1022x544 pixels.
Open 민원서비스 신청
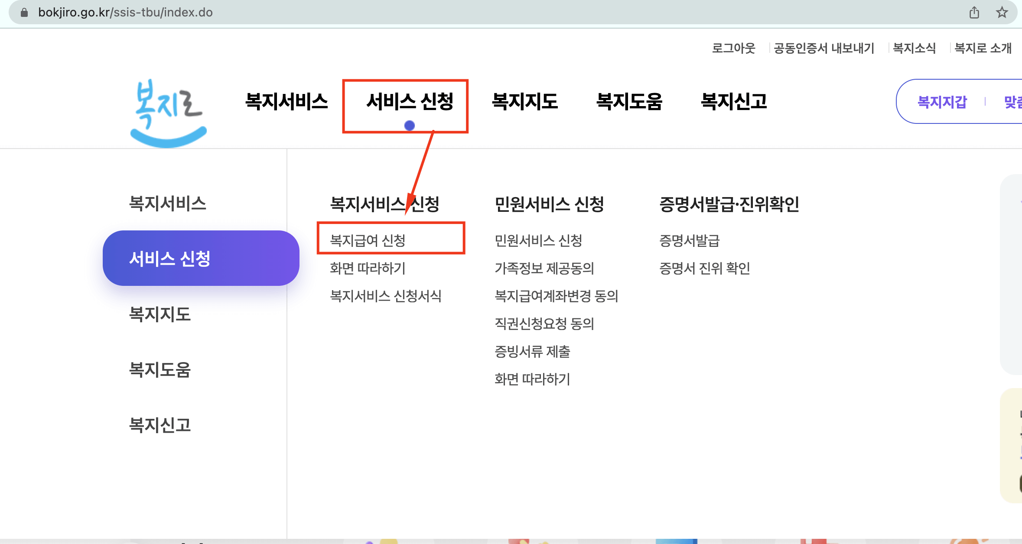[x=538, y=241]
